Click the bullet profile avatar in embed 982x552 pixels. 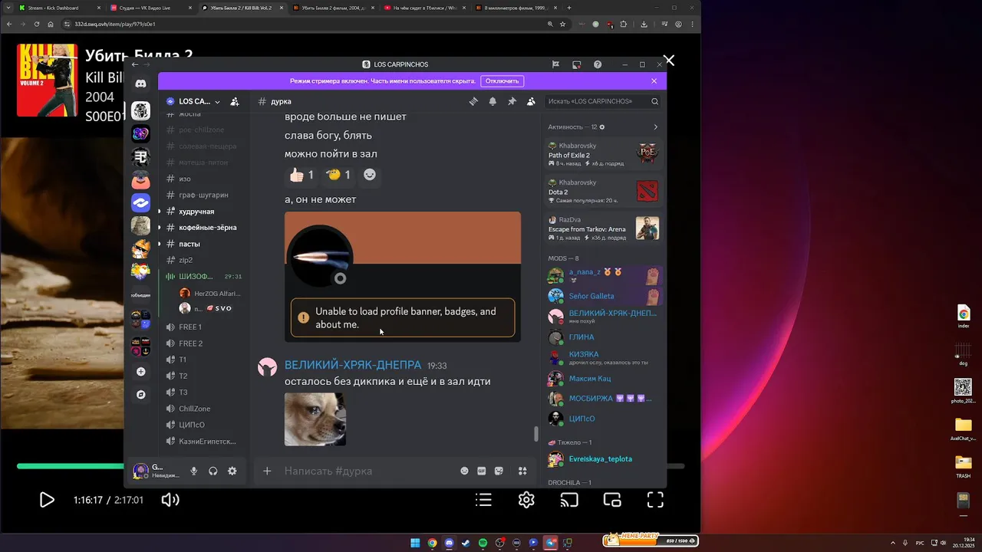(319, 257)
